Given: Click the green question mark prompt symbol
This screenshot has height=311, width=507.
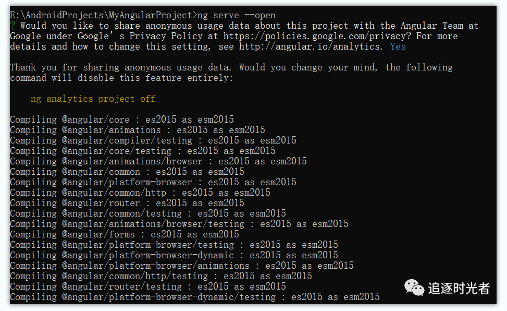Looking at the screenshot, I should (13, 26).
